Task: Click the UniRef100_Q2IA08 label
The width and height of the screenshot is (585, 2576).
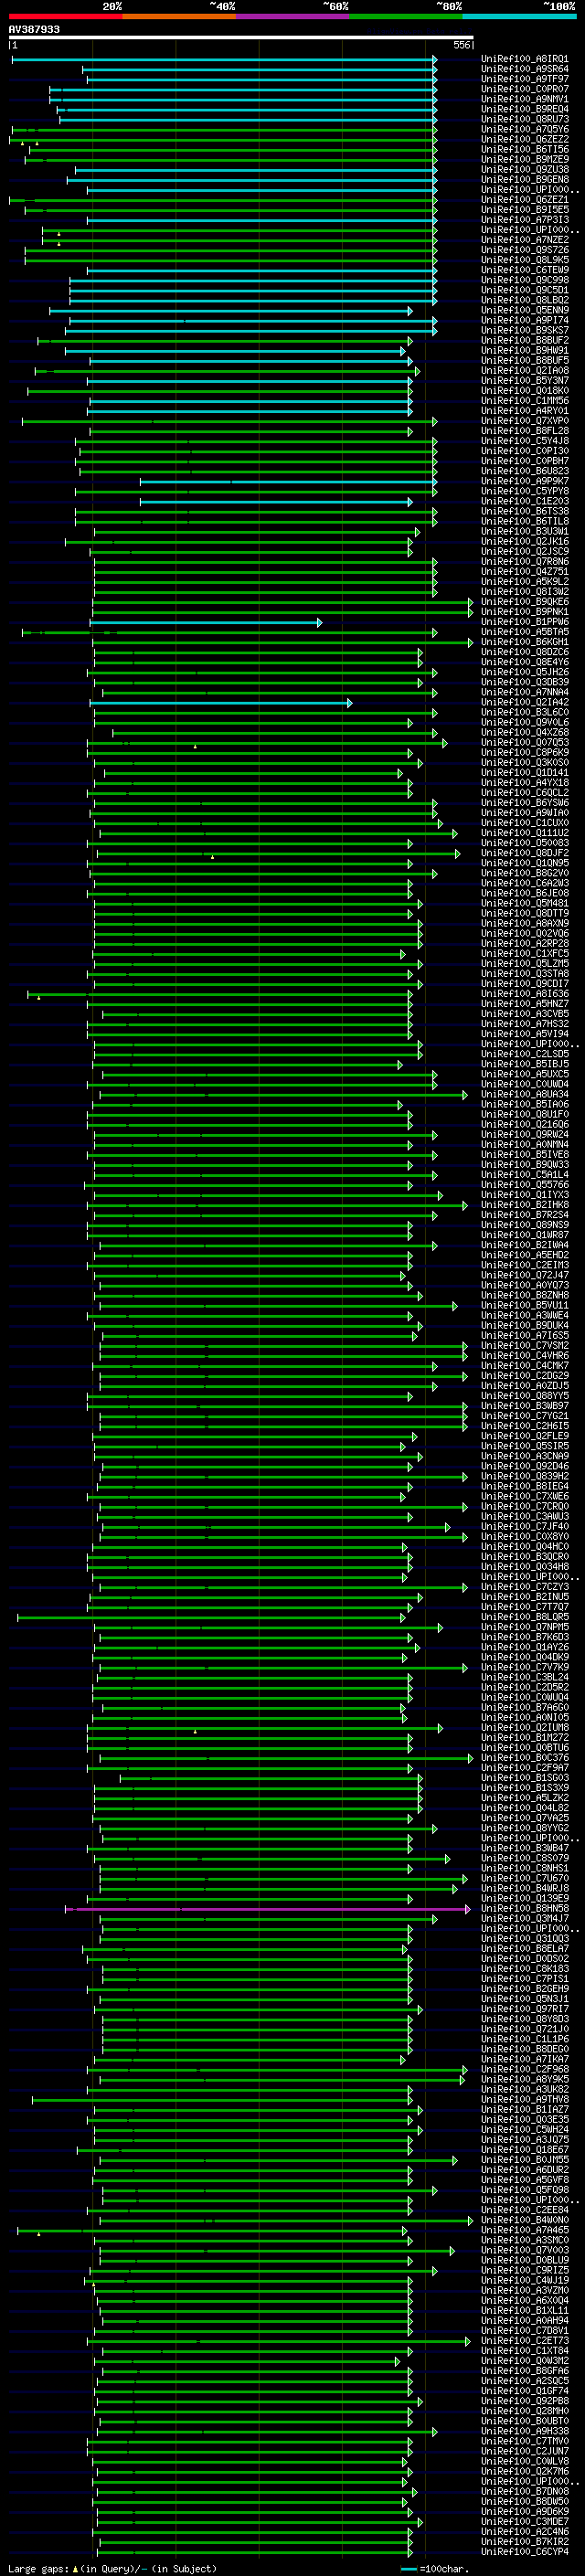Action: tap(524, 371)
